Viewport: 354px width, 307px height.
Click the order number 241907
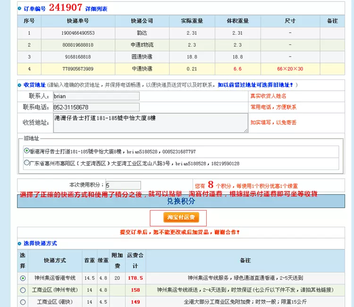click(66, 8)
